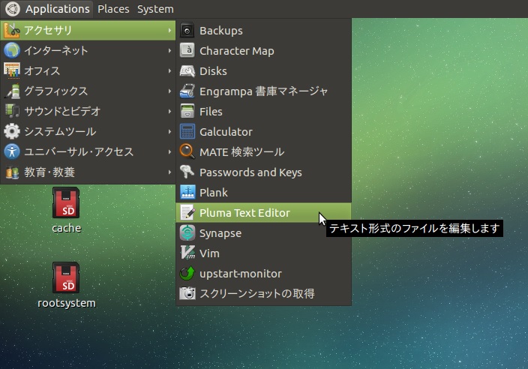Click the Character Map icon

(187, 51)
